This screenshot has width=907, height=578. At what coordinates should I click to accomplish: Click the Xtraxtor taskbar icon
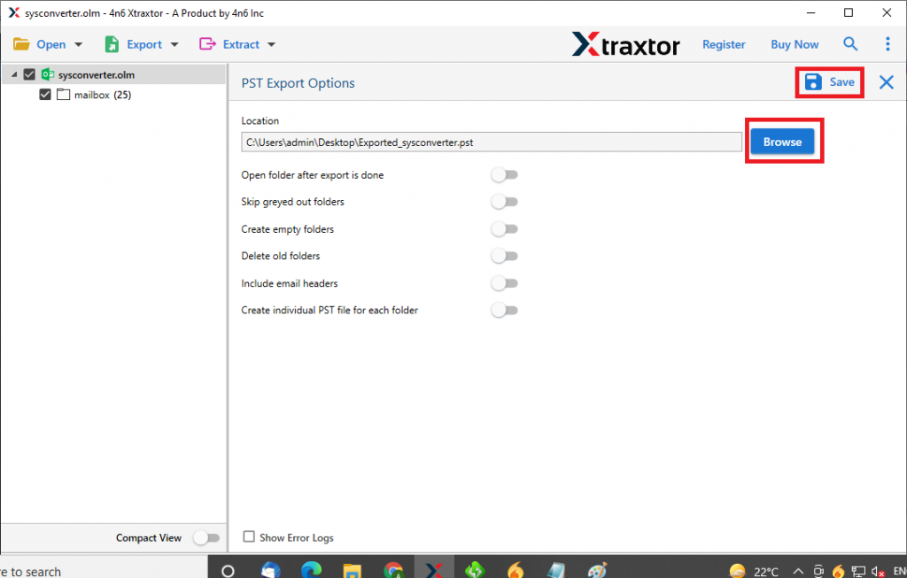coord(434,570)
